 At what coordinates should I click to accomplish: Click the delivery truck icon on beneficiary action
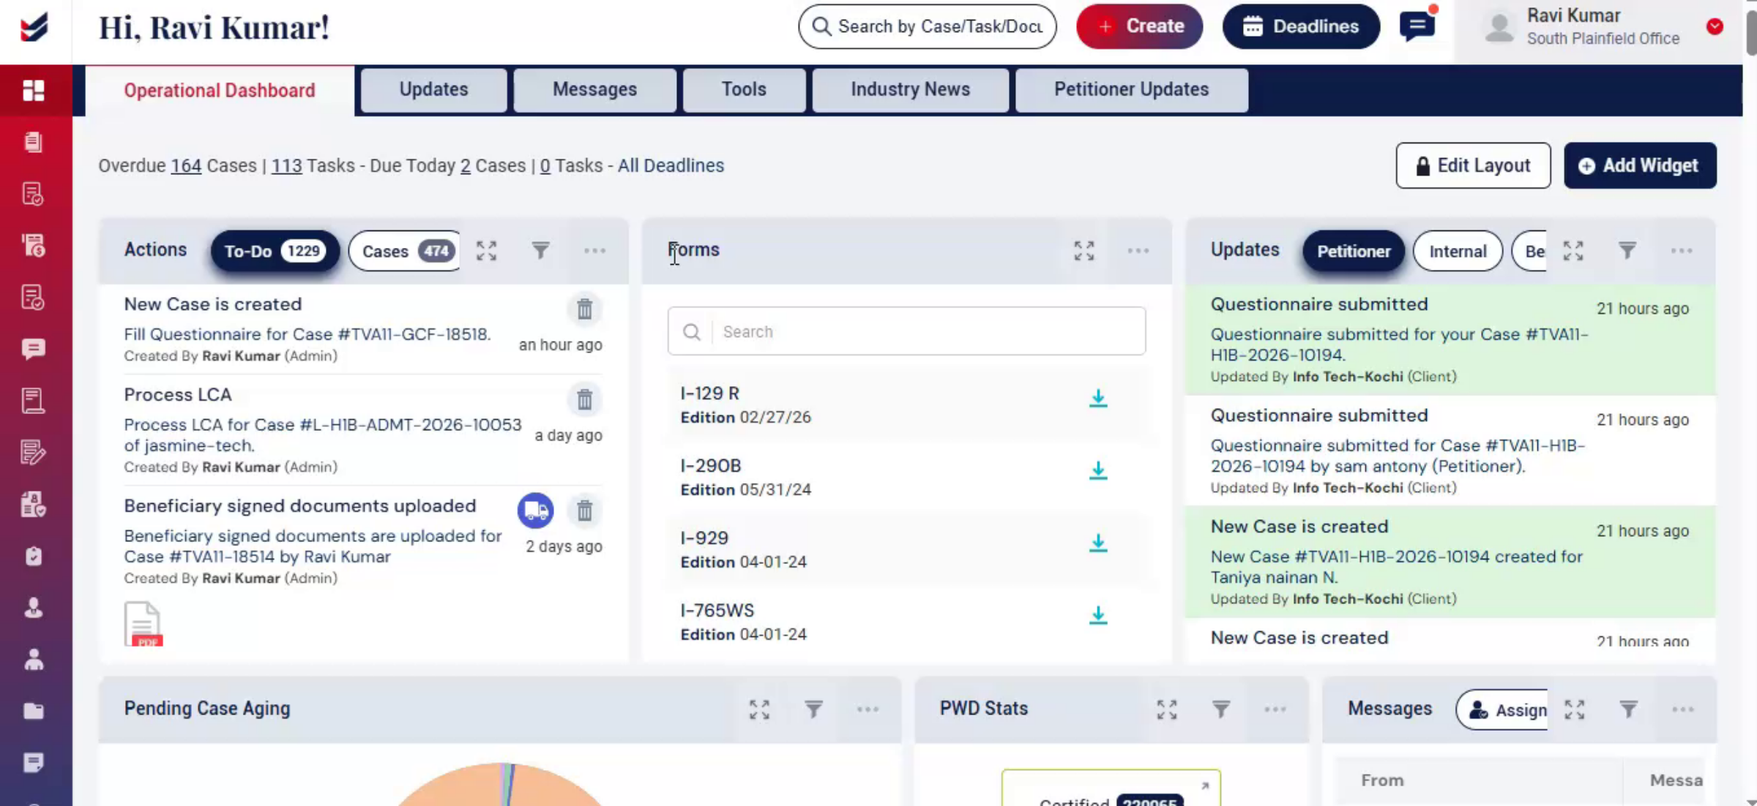pyautogui.click(x=536, y=511)
